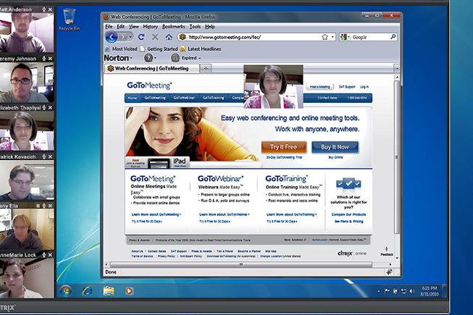Image resolution: width=473 pixels, height=315 pixels.
Task: Reload the page with the refresh icon
Action: coord(143,36)
